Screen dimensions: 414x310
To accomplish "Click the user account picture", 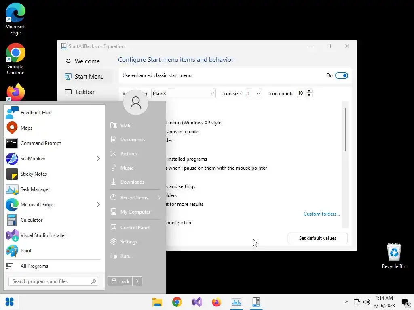I will 136,103.
